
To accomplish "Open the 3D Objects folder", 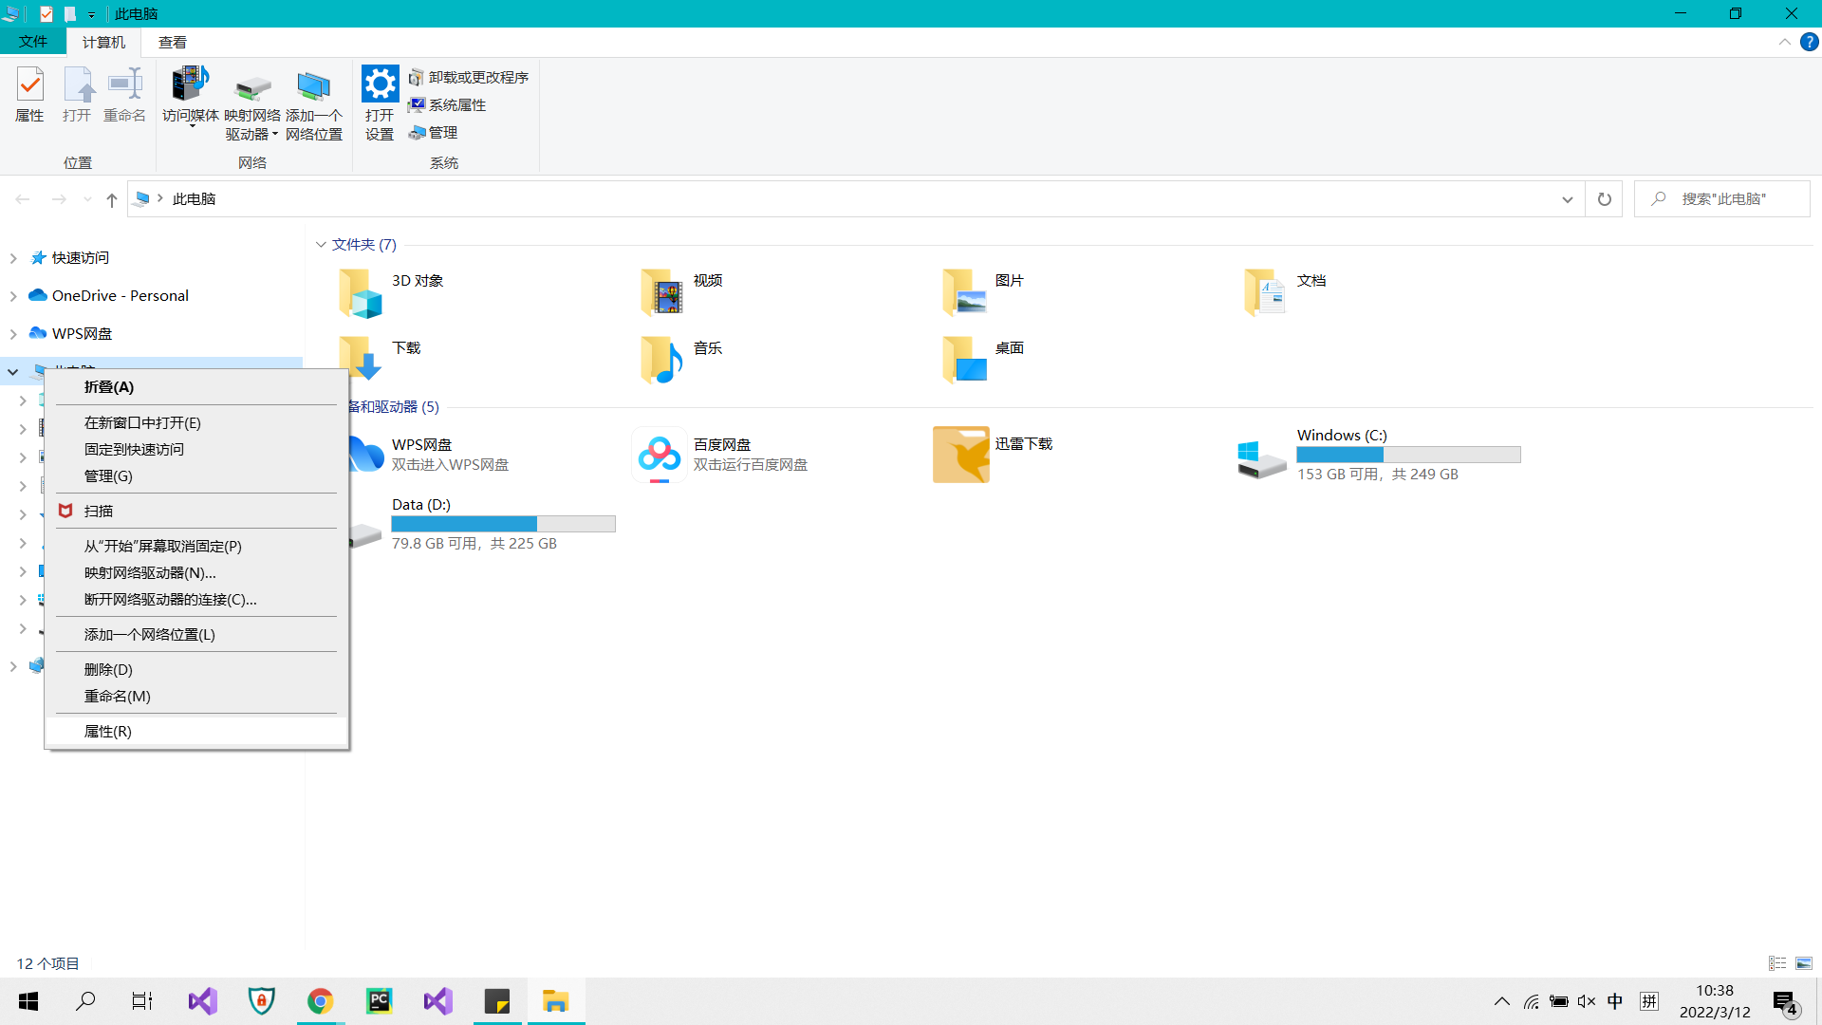I will pos(361,291).
